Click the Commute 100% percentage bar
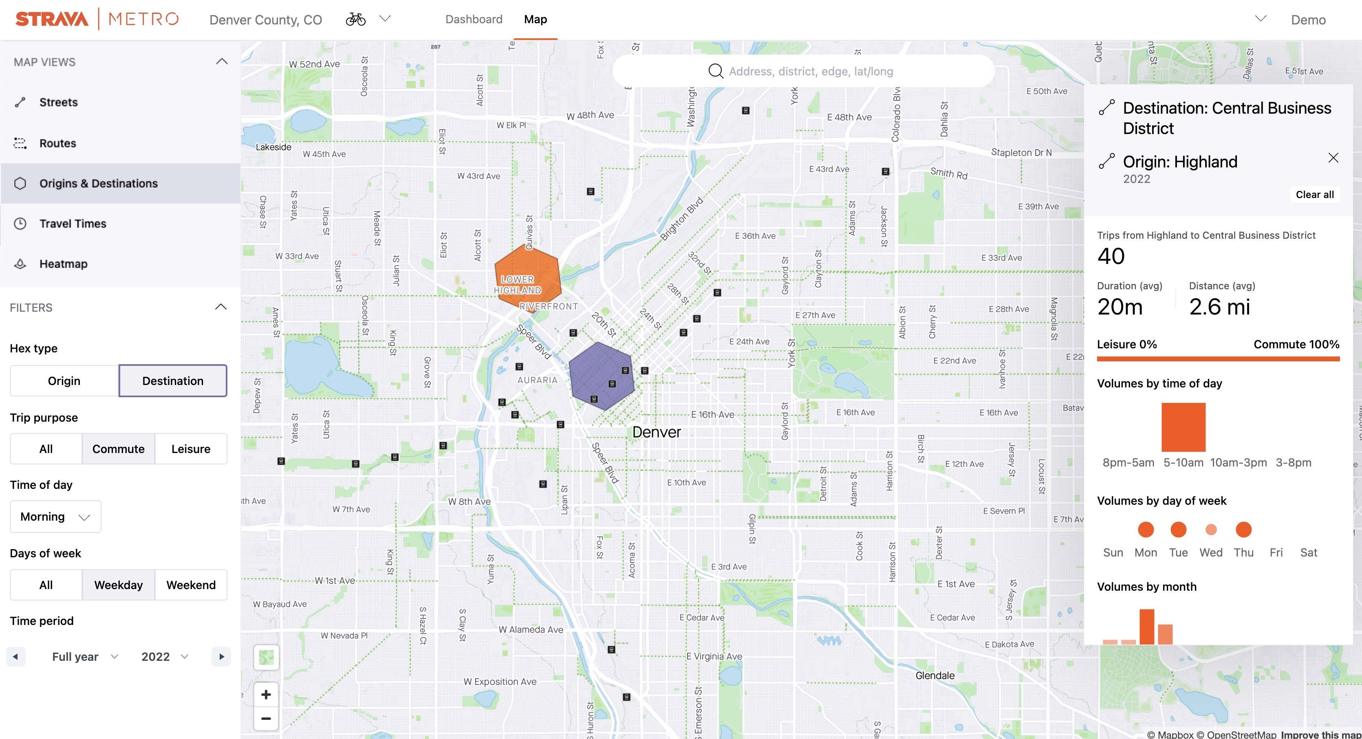This screenshot has height=739, width=1362. 1218,359
